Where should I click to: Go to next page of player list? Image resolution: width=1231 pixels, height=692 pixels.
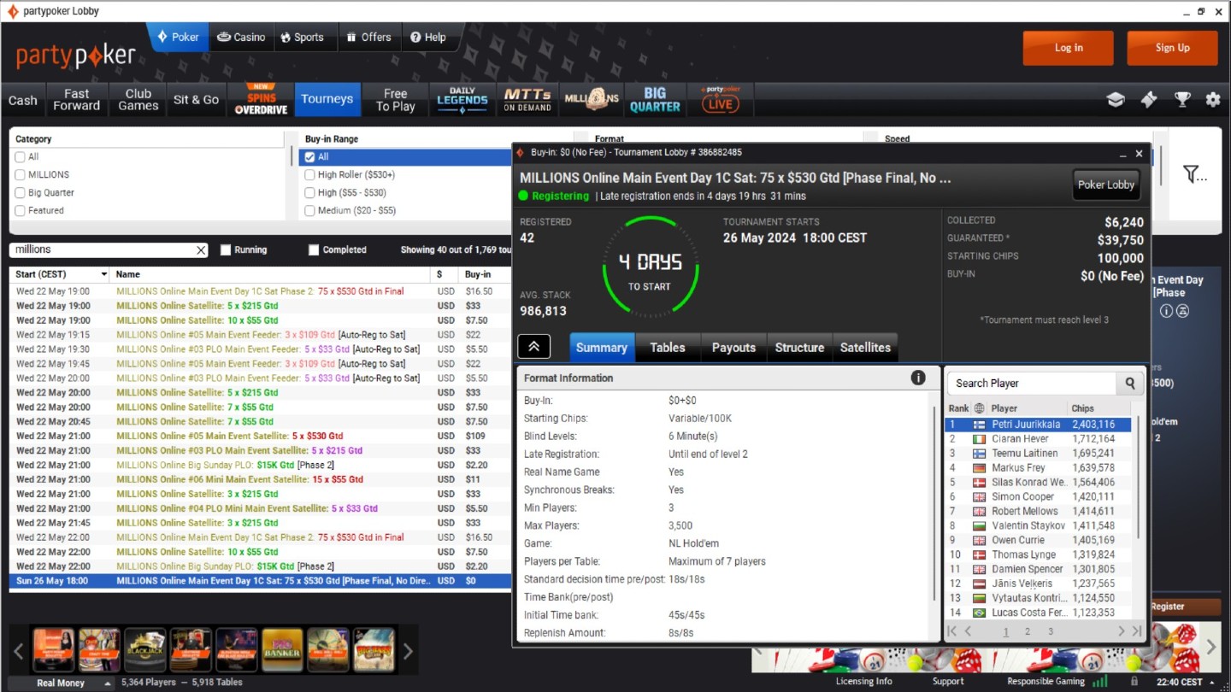[1122, 631]
